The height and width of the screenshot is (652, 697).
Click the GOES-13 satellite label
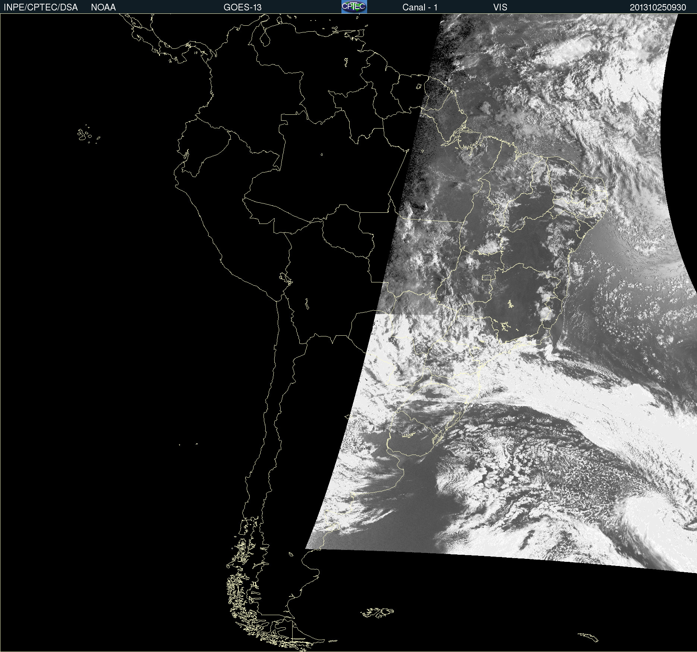243,7
